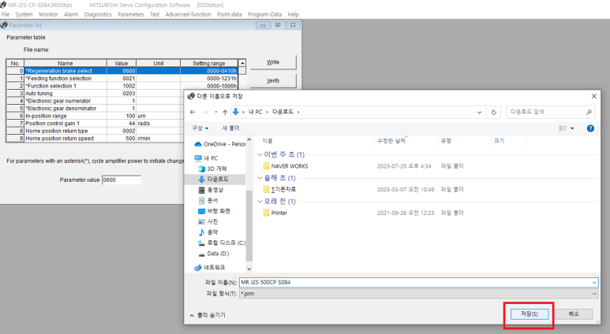The image size is (610, 334).
Task: Sort by 수정한 날짜 column header
Action: point(406,141)
